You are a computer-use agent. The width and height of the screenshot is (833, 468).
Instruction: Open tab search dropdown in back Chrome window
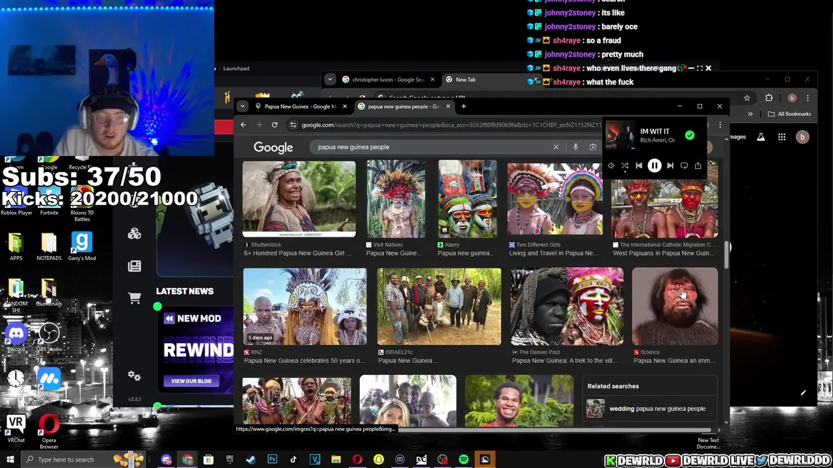330,79
